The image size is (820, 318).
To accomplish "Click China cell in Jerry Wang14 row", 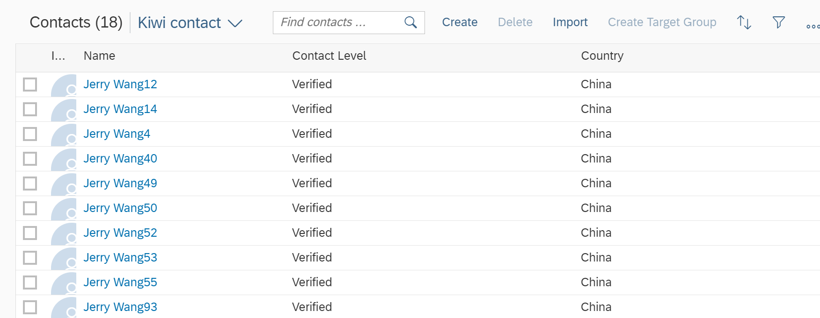I will point(596,109).
